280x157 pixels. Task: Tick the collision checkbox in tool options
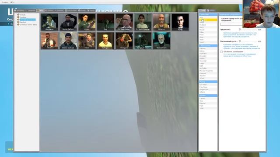(x=221, y=52)
